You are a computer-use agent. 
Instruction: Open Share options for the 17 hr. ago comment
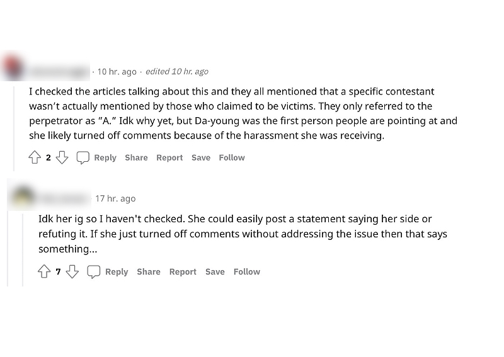[149, 271]
